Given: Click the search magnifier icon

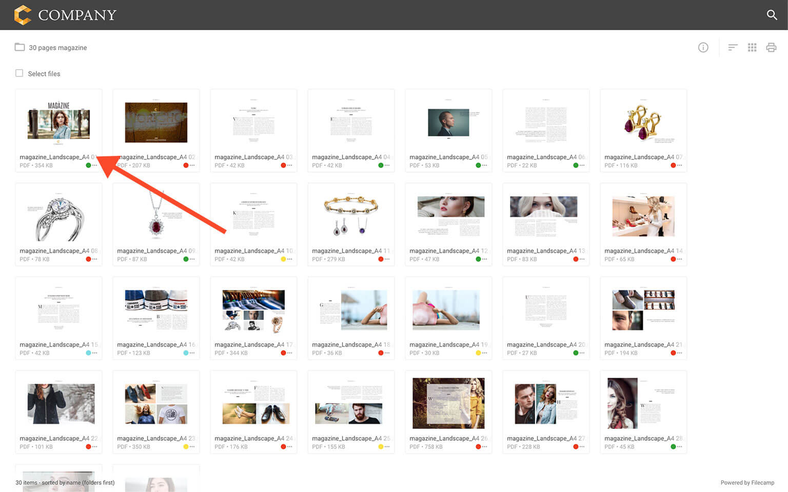Looking at the screenshot, I should [772, 15].
